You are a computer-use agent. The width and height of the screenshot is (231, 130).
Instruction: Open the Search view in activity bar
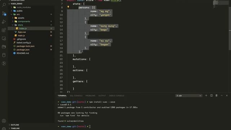4,5
